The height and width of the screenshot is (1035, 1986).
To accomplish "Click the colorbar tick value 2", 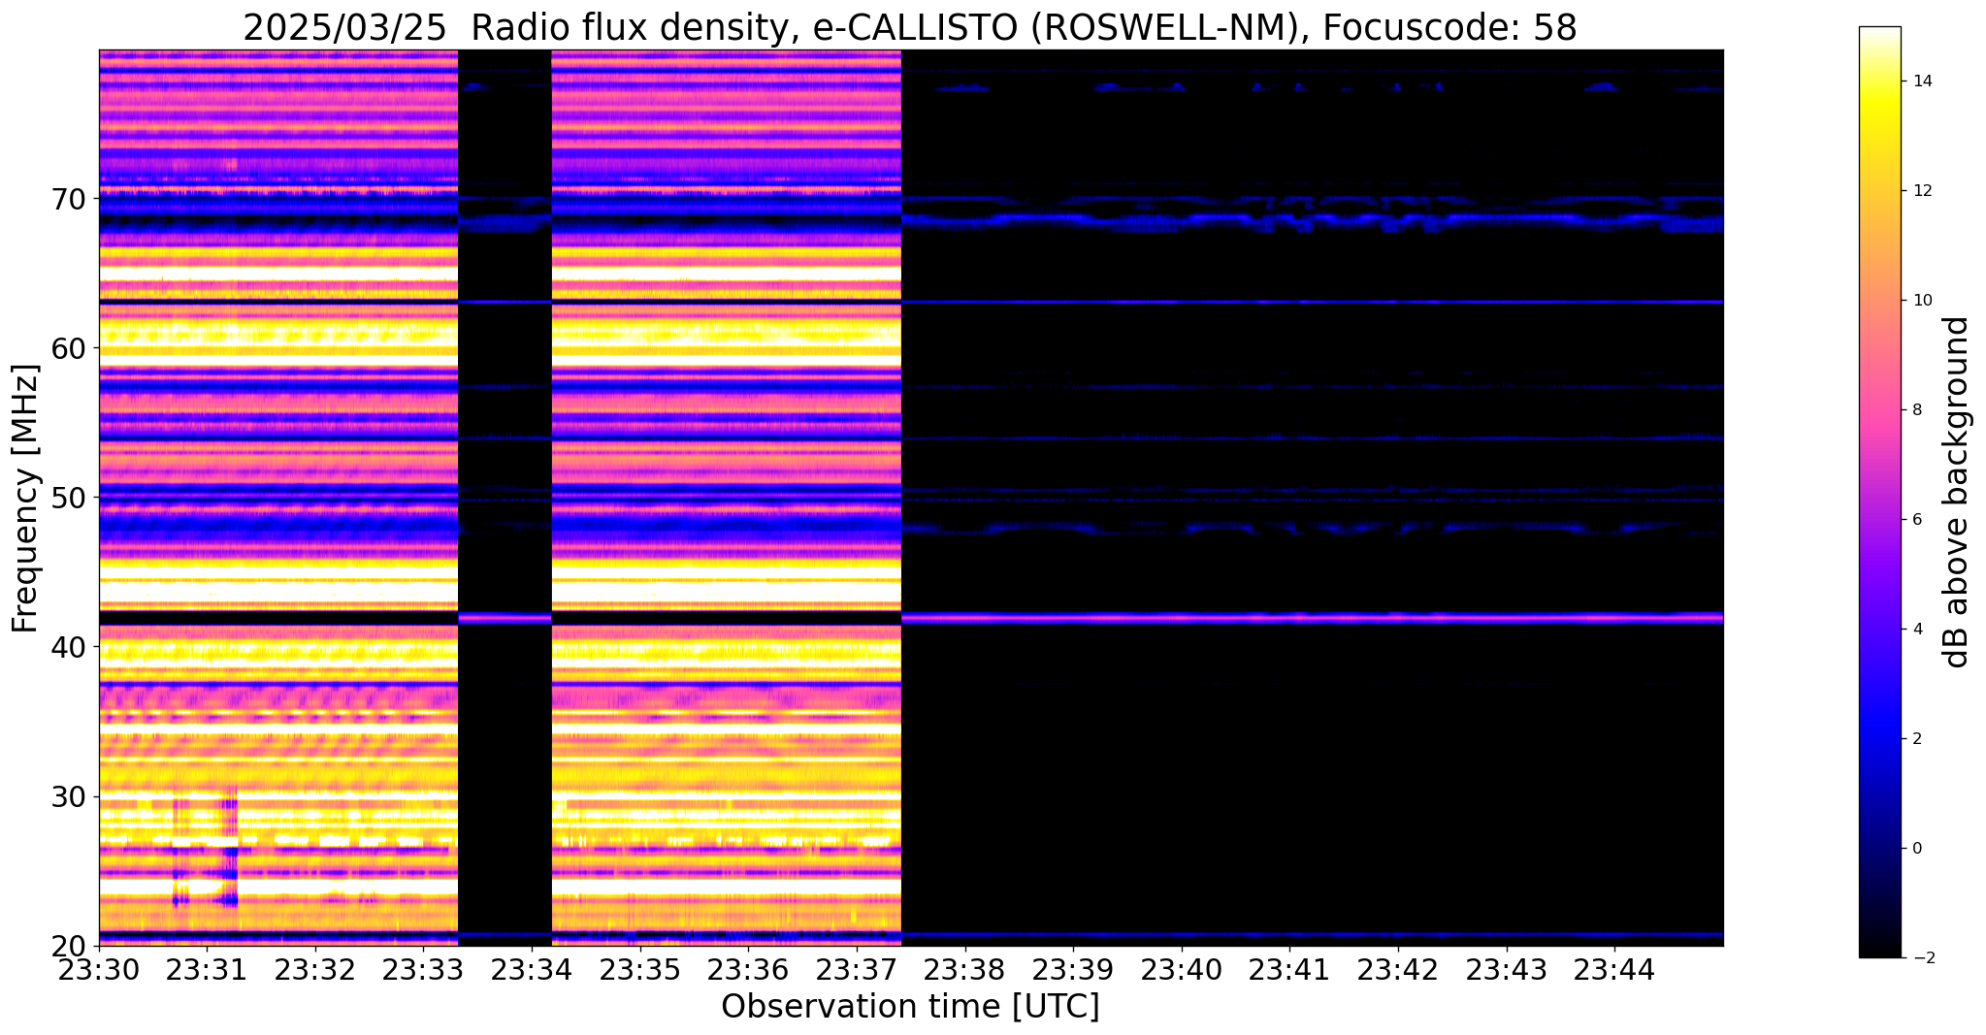I will click(x=1916, y=739).
